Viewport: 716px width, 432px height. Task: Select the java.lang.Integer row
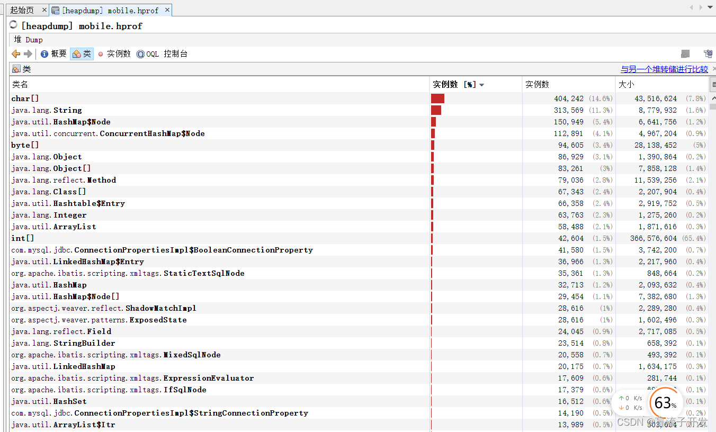click(359, 215)
